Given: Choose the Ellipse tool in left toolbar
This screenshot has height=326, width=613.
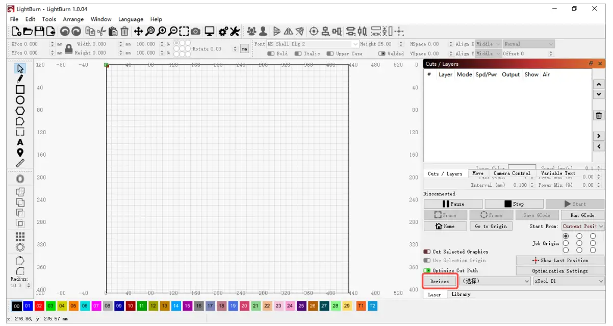Looking at the screenshot, I should (20, 100).
